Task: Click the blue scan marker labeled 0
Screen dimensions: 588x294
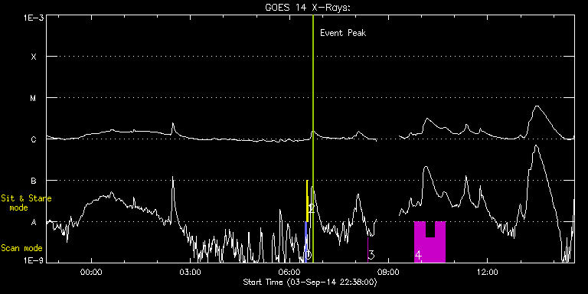Action: point(306,242)
